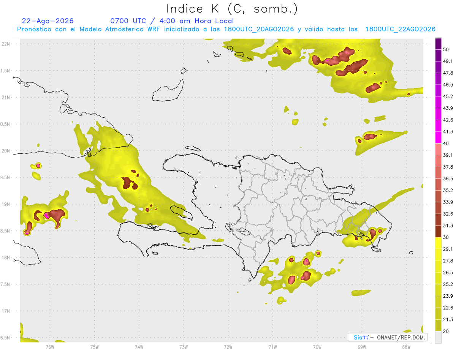The width and height of the screenshot is (456, 352).
Task: Select the date text '22-Ago-2026'
Action: click(48, 21)
